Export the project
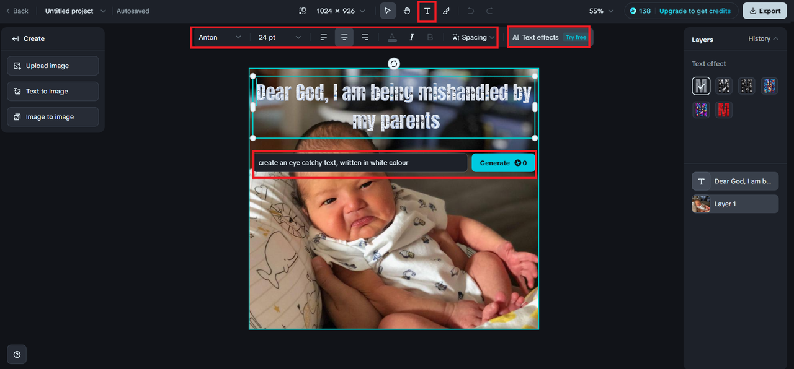 [x=764, y=11]
